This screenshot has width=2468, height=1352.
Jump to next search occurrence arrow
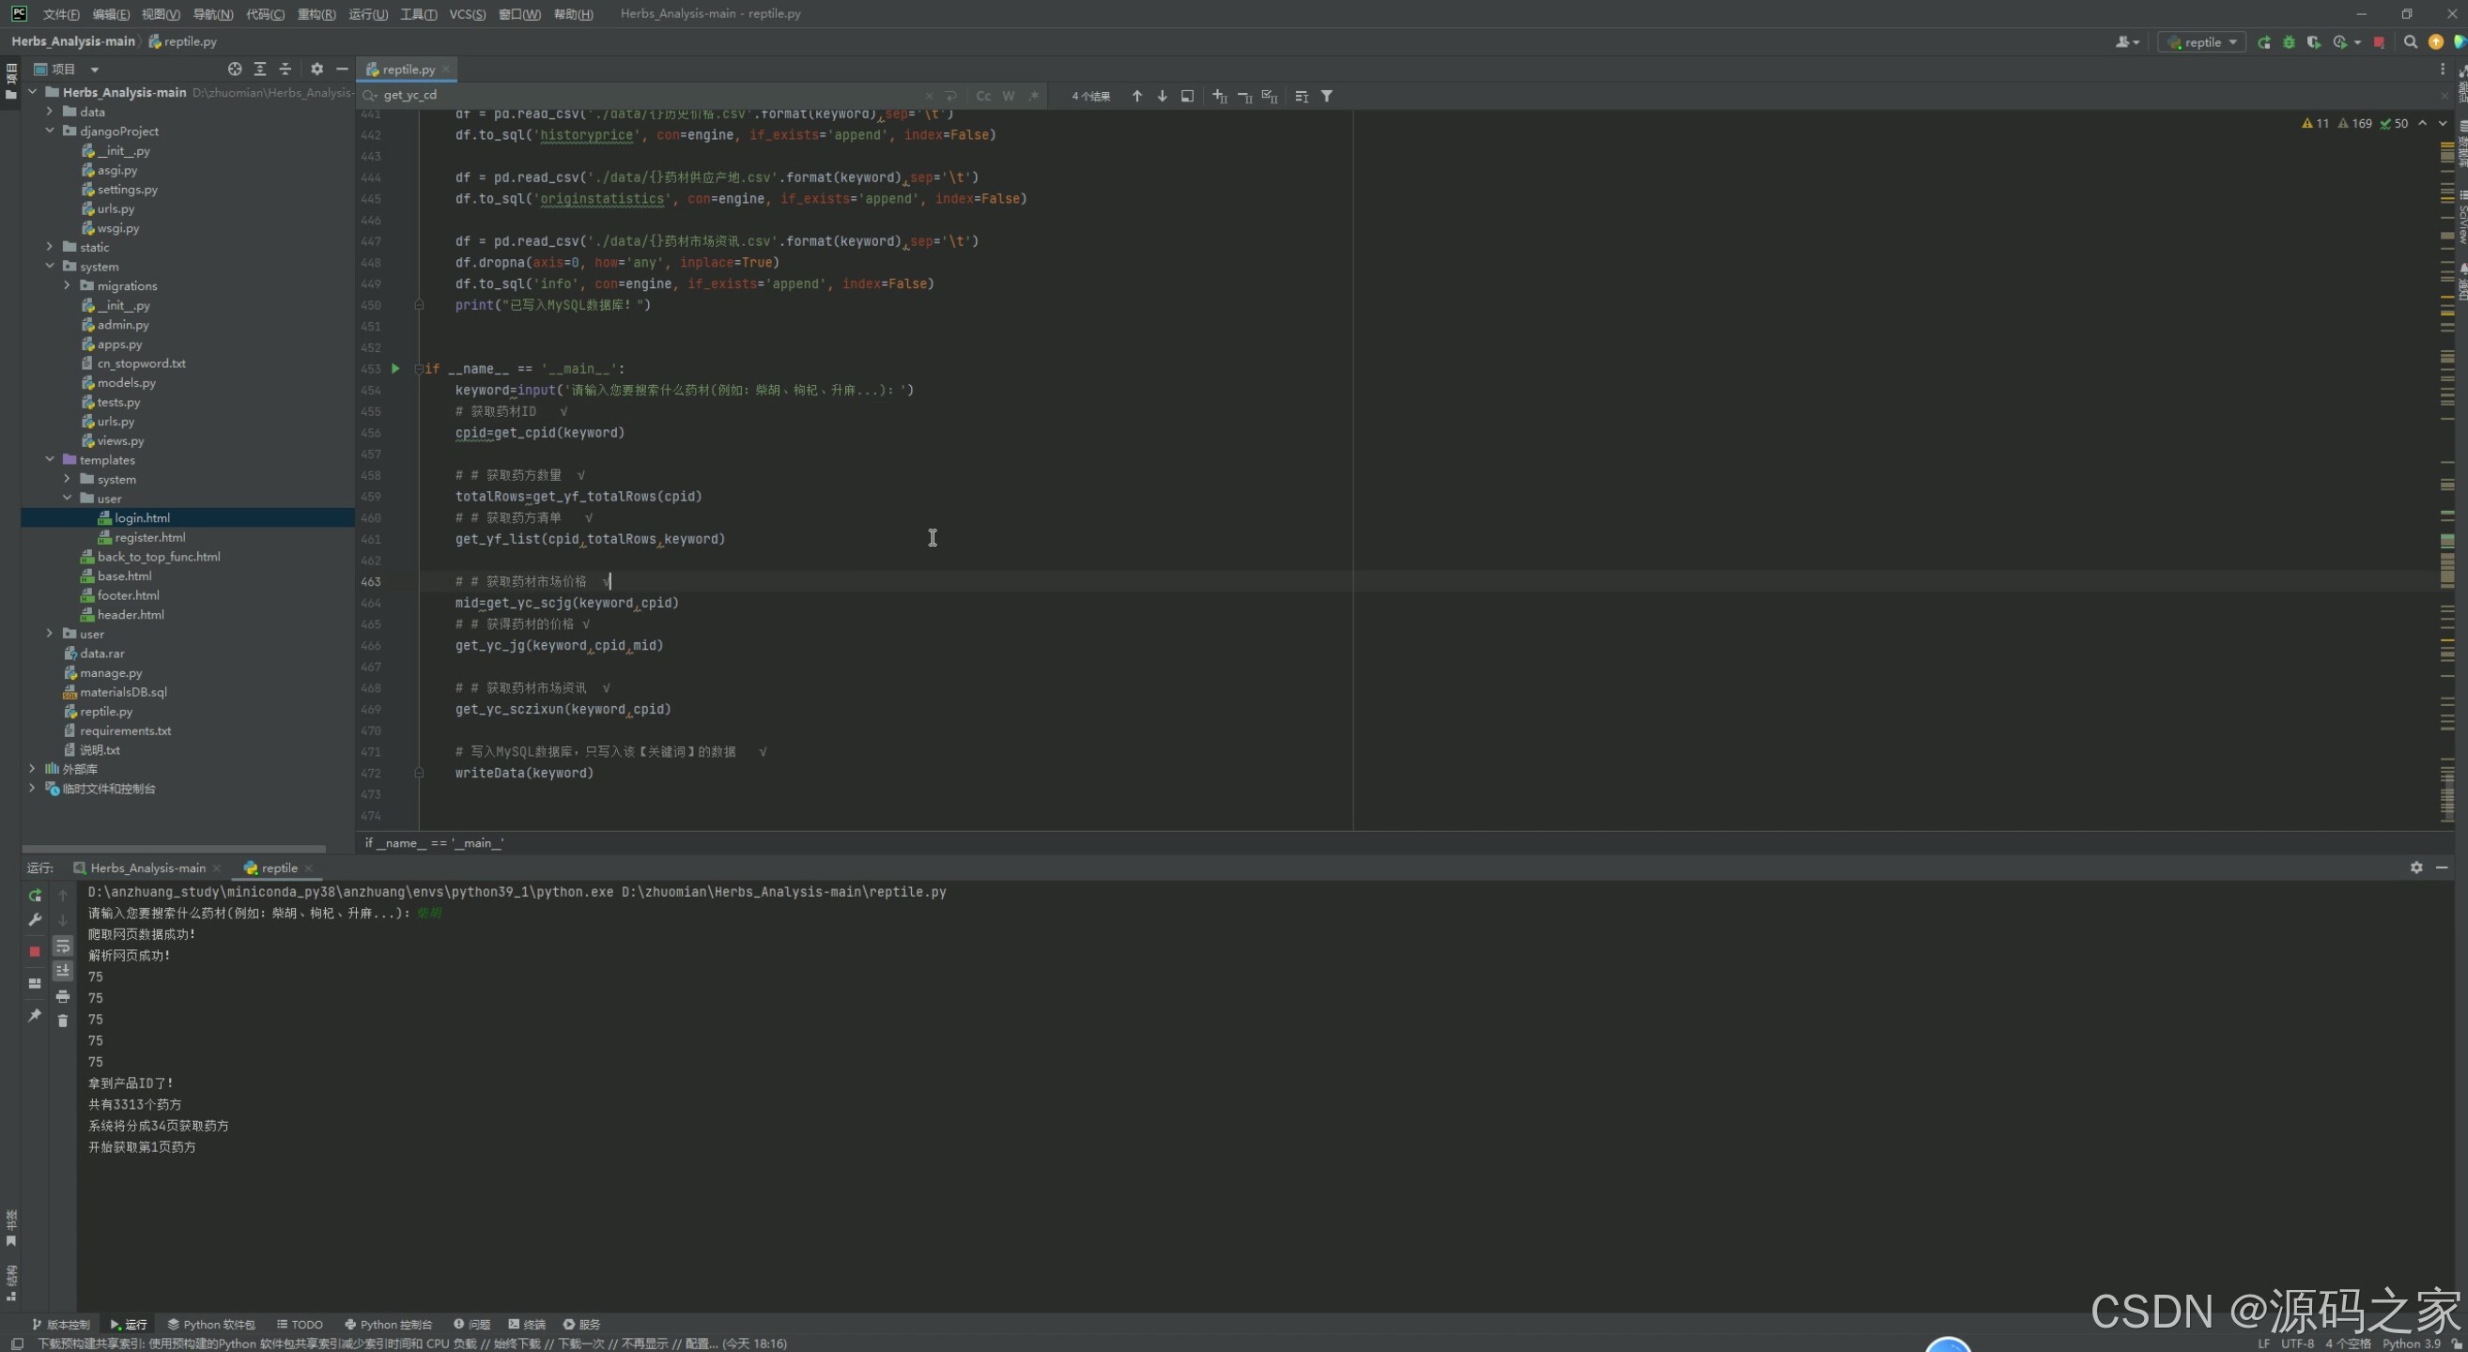1162,96
